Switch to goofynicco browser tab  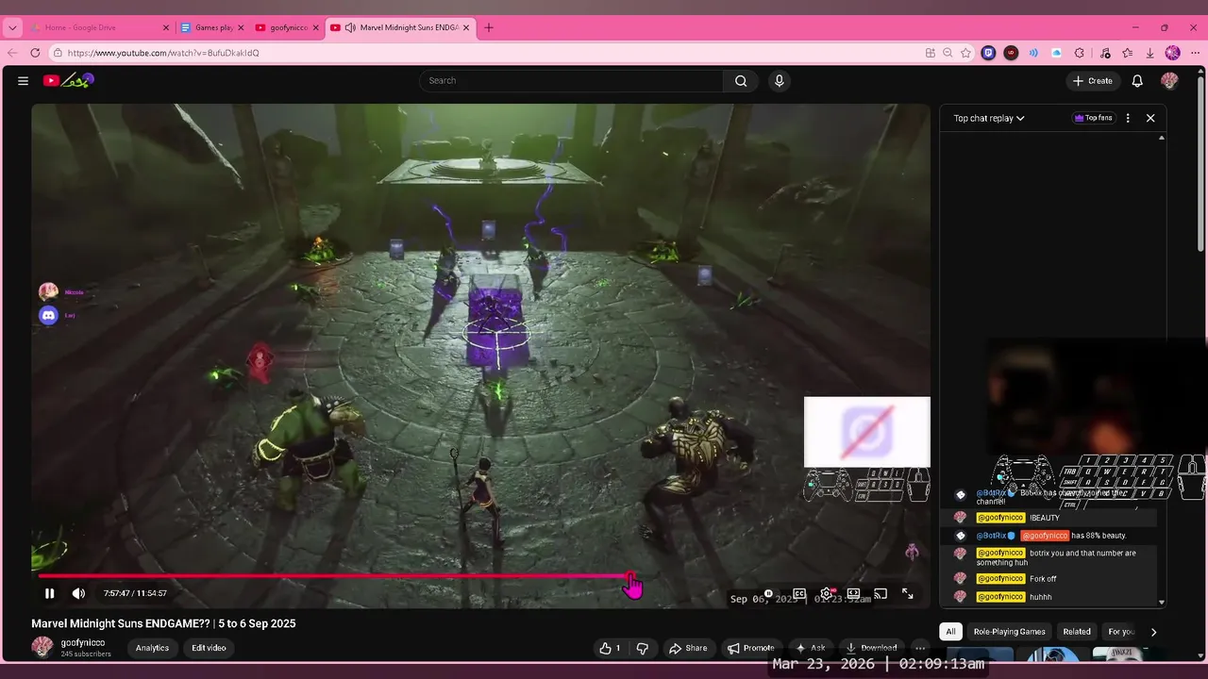point(287,27)
